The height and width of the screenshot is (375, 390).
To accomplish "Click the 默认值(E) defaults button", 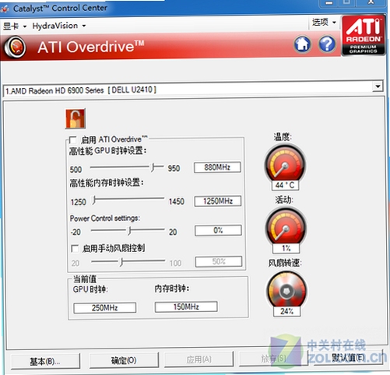I will 349,358.
